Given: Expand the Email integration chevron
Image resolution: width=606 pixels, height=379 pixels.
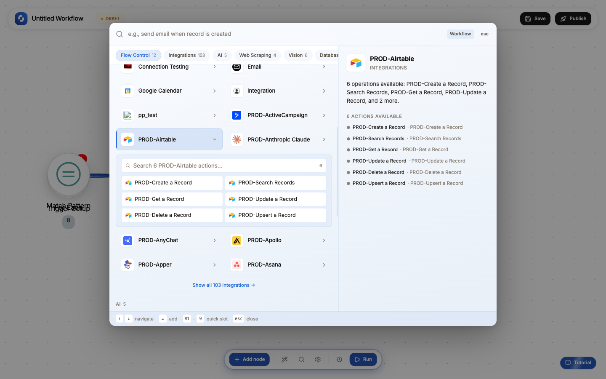Looking at the screenshot, I should 324,67.
